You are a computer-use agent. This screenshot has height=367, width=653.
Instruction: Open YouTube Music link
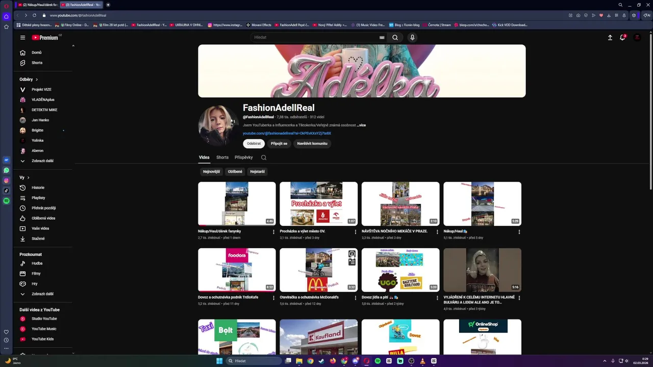(x=43, y=329)
